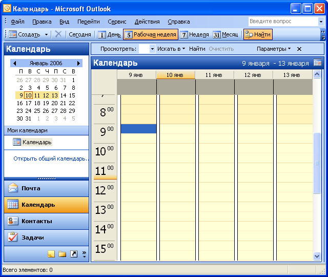Go to Сегодня in the toolbar
This screenshot has width=328, height=277.
pos(80,34)
